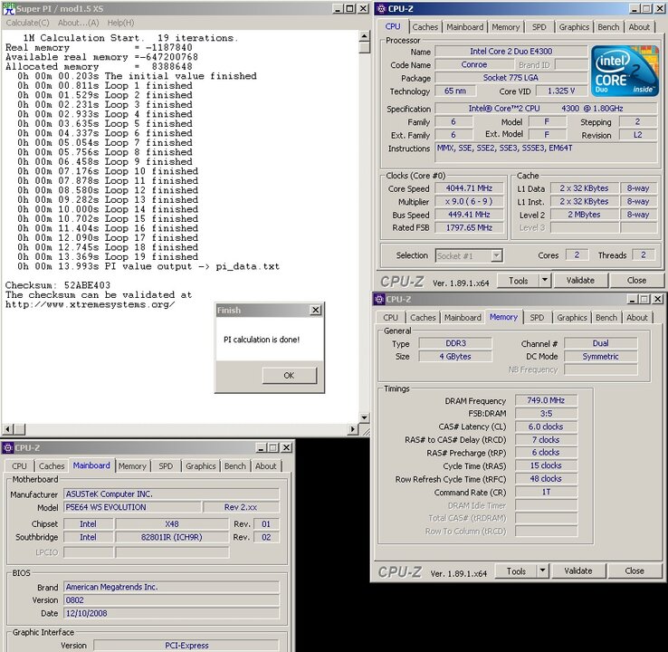Viewport: 668px width, 652px height.
Task: Click the Multiplier x 9.0 value
Action: pyautogui.click(x=469, y=202)
